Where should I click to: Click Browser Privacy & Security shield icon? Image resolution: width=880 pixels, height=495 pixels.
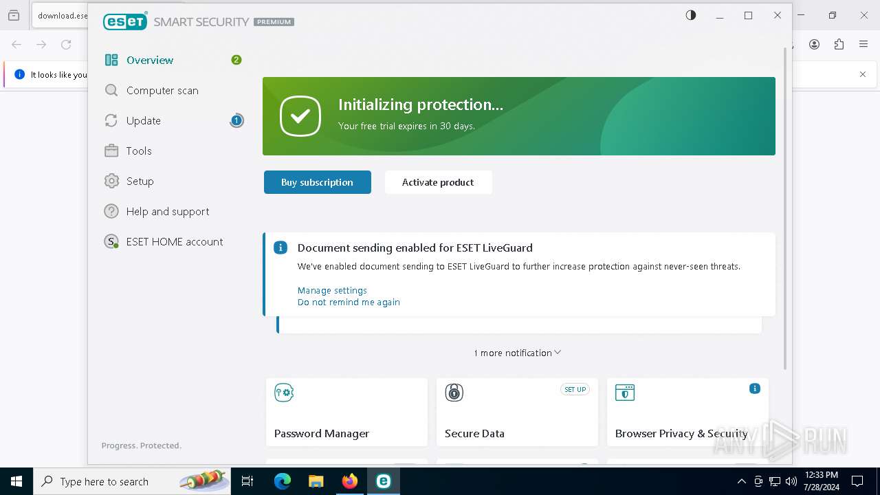click(625, 393)
